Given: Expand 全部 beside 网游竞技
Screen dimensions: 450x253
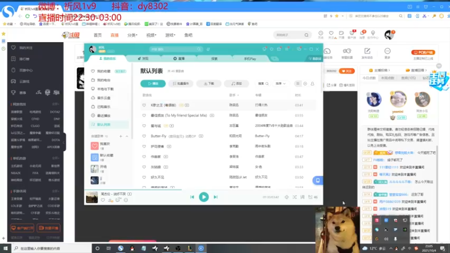Looking at the screenshot, I should click(55, 104).
